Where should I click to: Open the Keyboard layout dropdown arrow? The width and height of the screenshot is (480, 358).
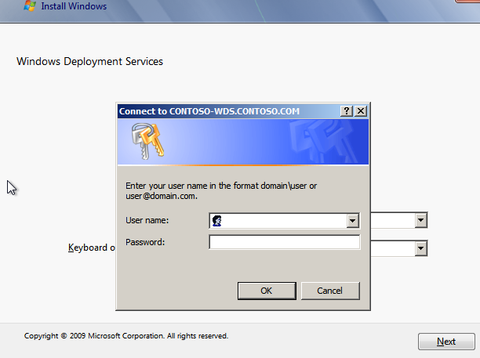click(421, 248)
